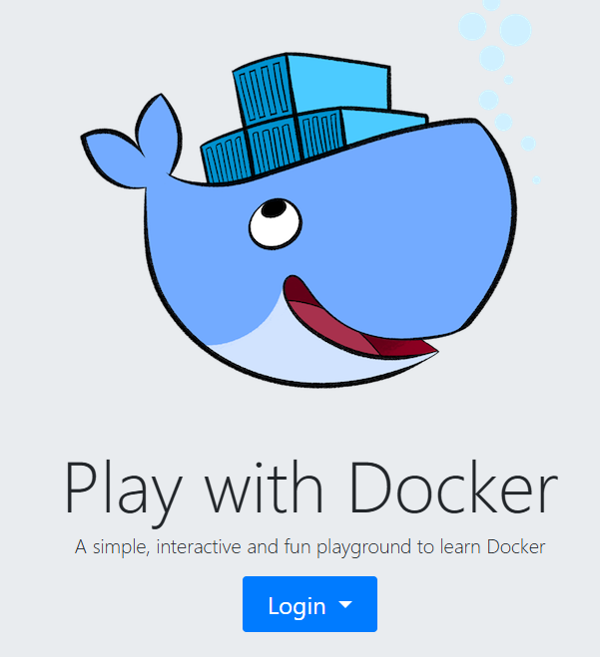Click the "A simple, interactive and fun playground" tagline
Viewport: 600px width, 657px height.
(309, 547)
